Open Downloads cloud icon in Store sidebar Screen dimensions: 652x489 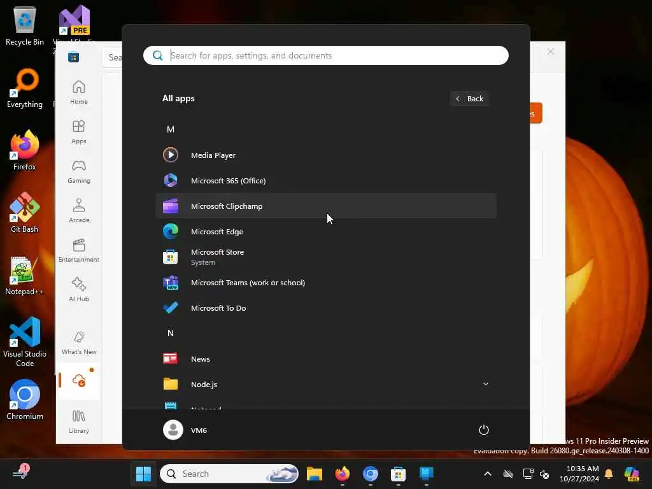(x=78, y=380)
